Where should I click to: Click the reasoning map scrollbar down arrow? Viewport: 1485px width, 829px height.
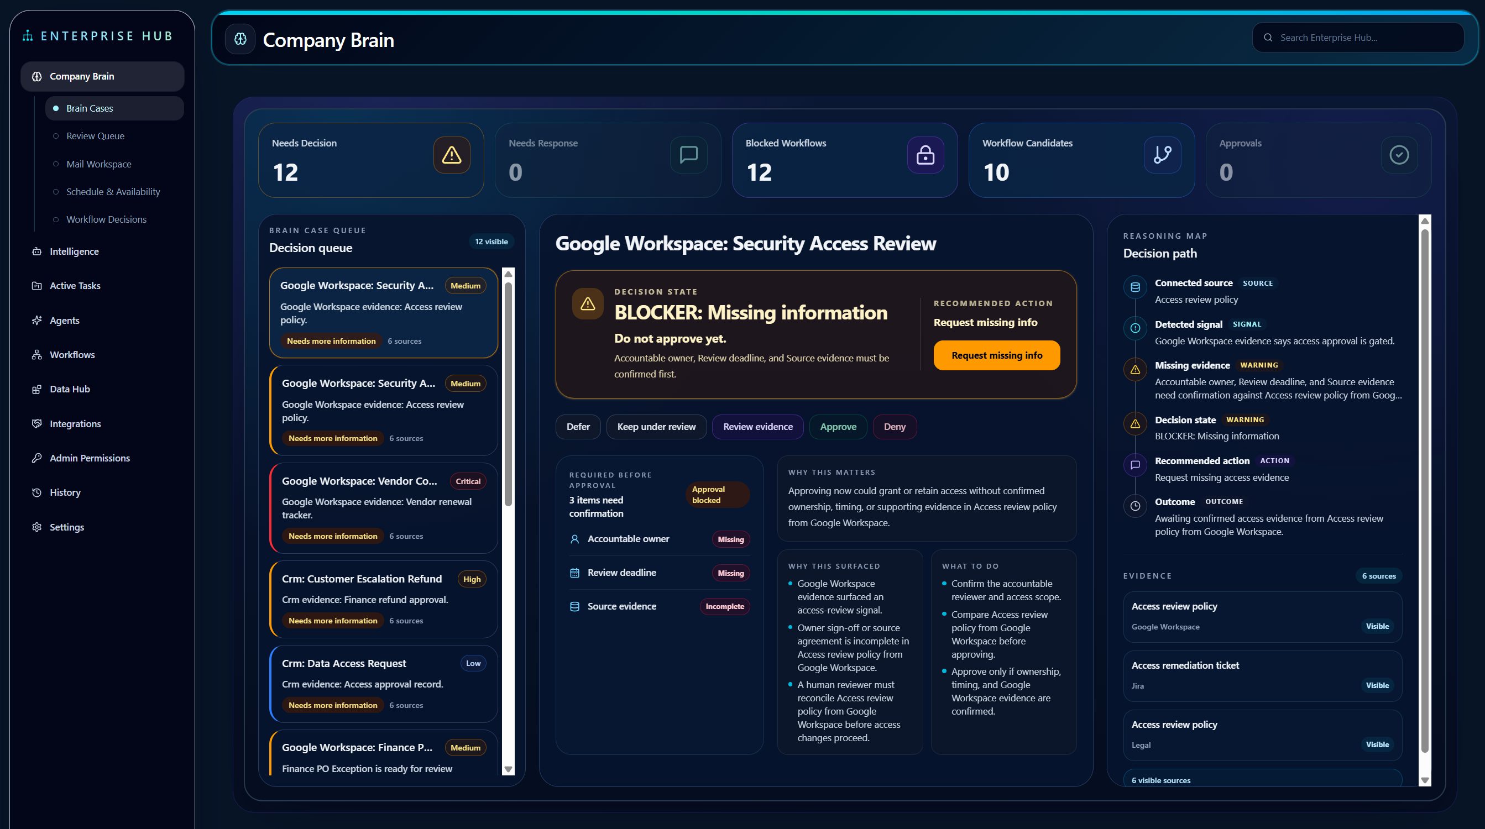pyautogui.click(x=1425, y=780)
